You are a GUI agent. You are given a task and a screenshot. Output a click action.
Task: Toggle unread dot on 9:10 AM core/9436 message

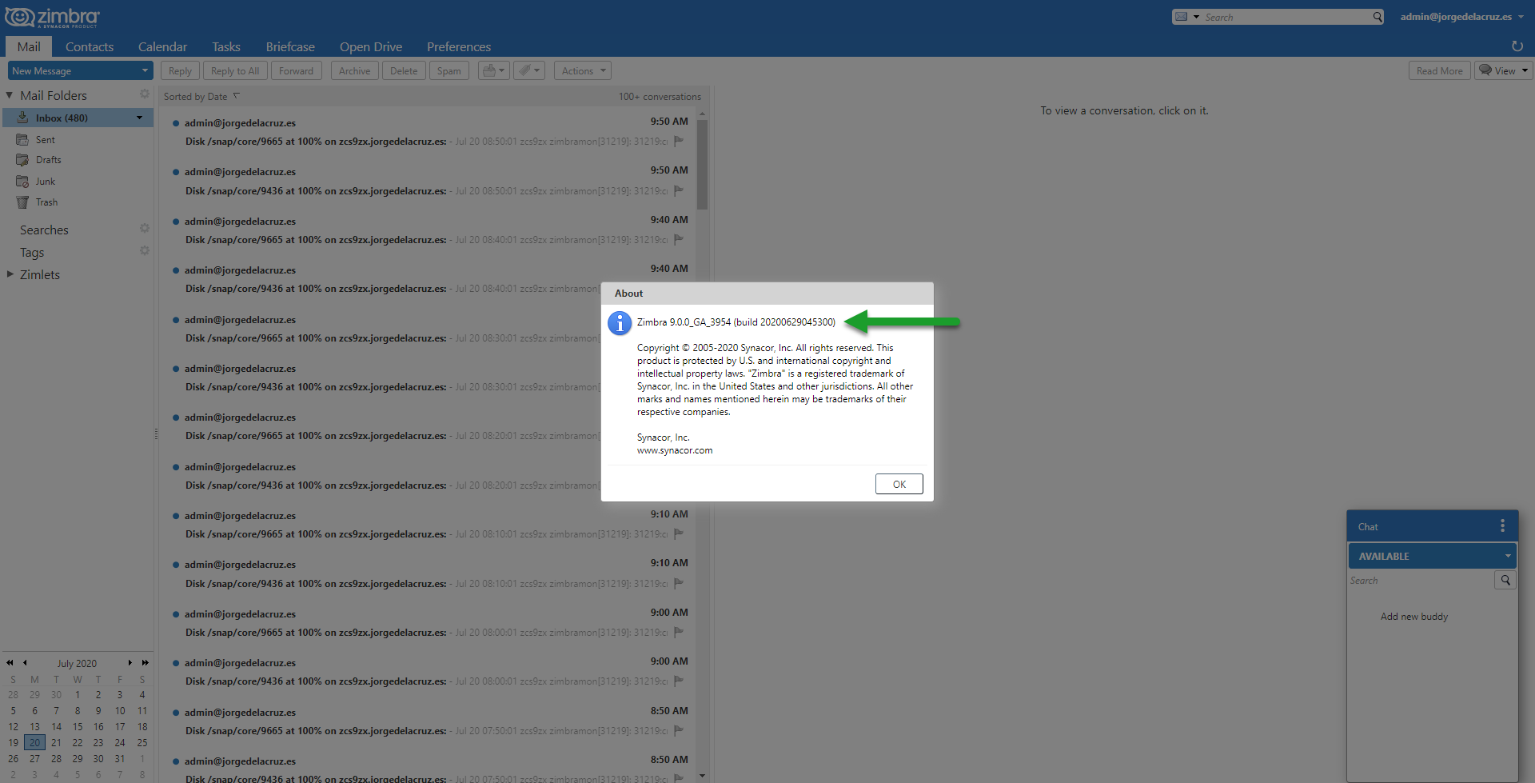click(x=175, y=565)
